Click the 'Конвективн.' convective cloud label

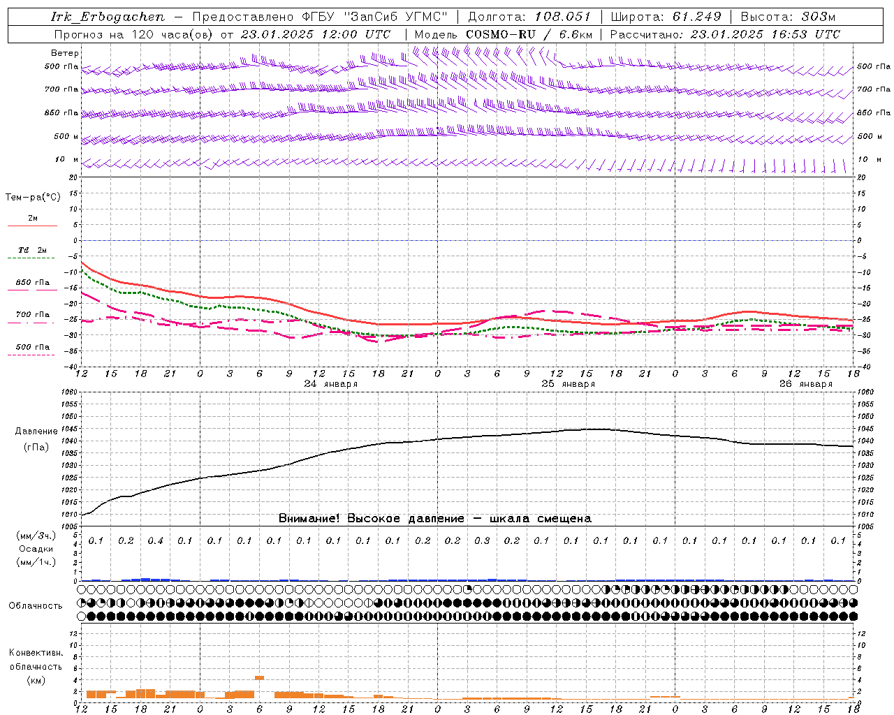tap(36, 653)
